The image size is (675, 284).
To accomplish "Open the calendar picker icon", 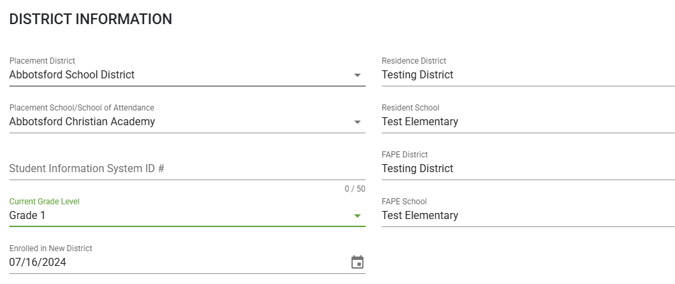I will click(x=358, y=262).
